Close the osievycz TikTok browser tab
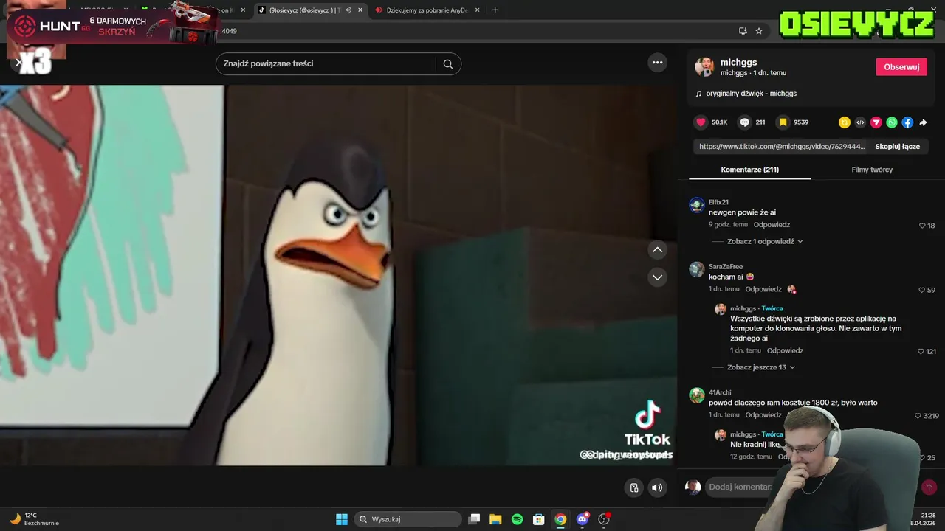This screenshot has height=531, width=945. coord(360,10)
